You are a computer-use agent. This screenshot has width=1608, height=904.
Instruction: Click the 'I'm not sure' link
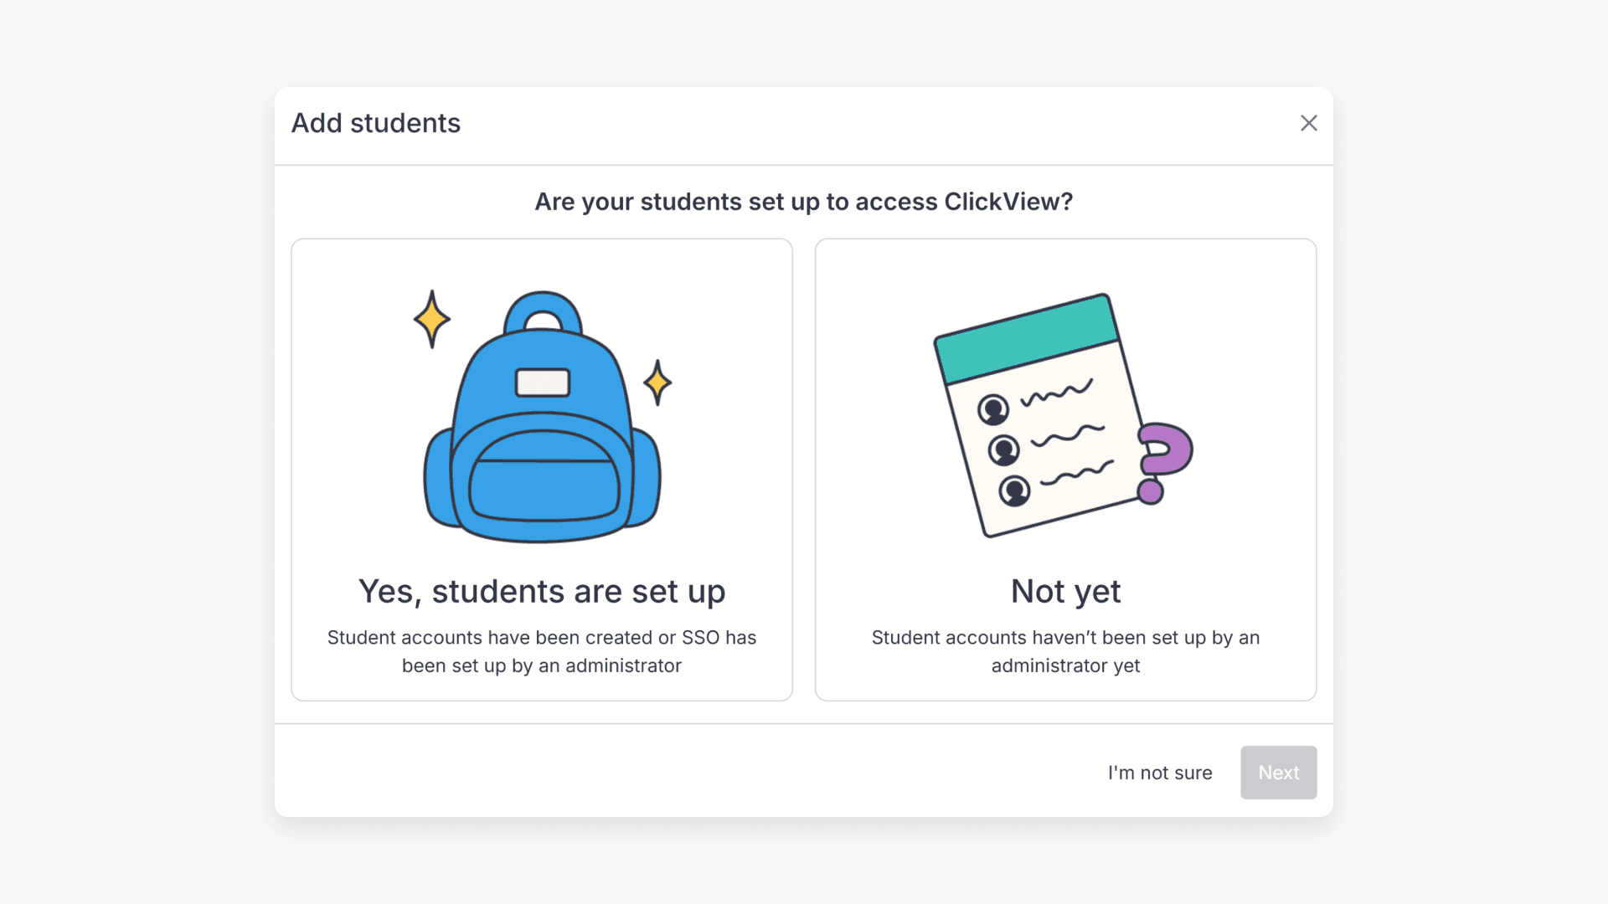click(1159, 773)
